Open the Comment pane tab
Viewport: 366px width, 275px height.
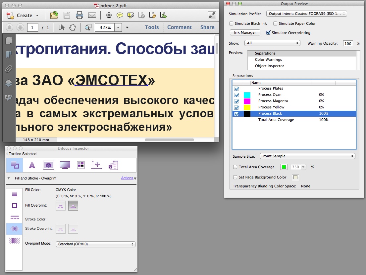click(x=180, y=27)
